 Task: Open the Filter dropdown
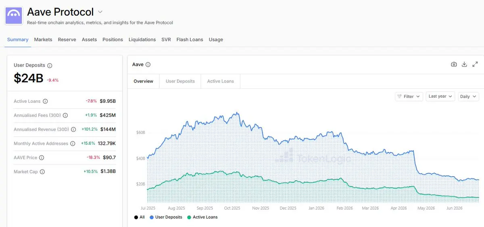409,96
